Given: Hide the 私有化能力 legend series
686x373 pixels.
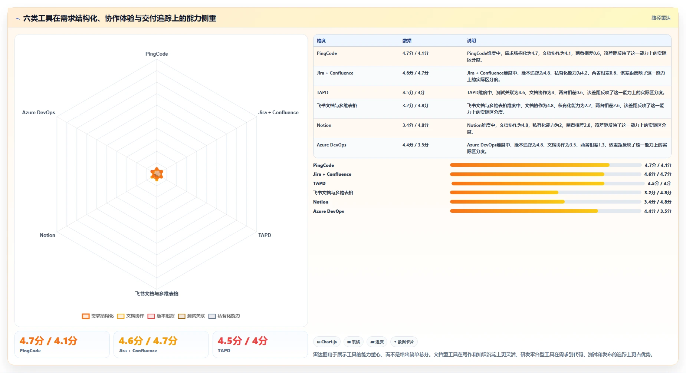Looking at the screenshot, I should [224, 316].
